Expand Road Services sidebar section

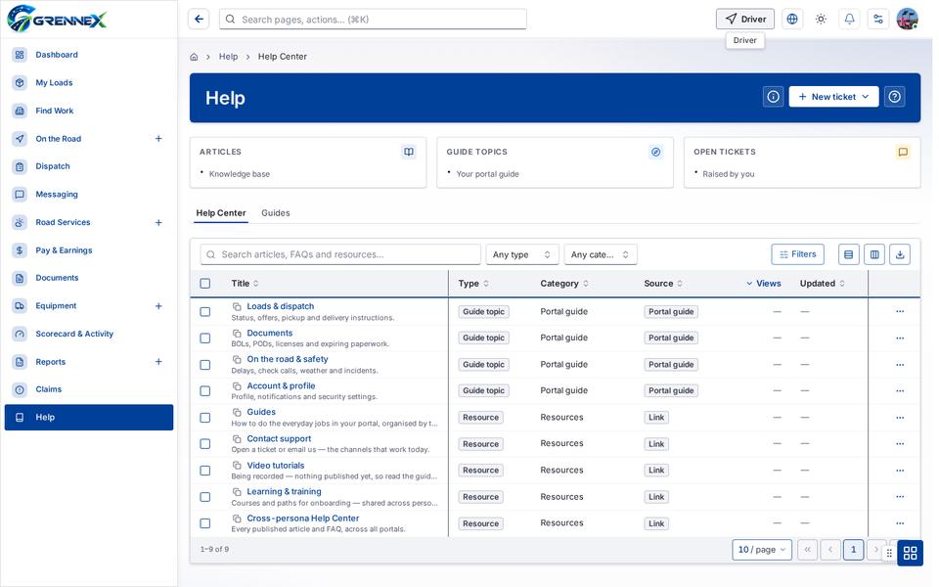click(158, 223)
